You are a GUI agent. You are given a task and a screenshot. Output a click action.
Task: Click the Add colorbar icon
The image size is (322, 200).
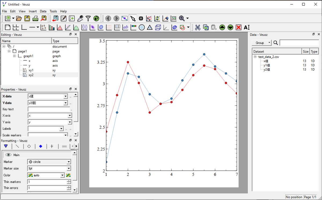click(133, 27)
